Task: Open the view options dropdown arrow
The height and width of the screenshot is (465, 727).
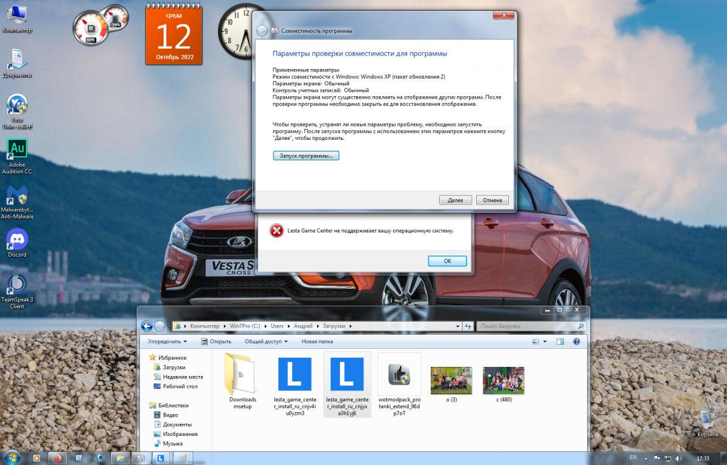Action: coord(545,341)
